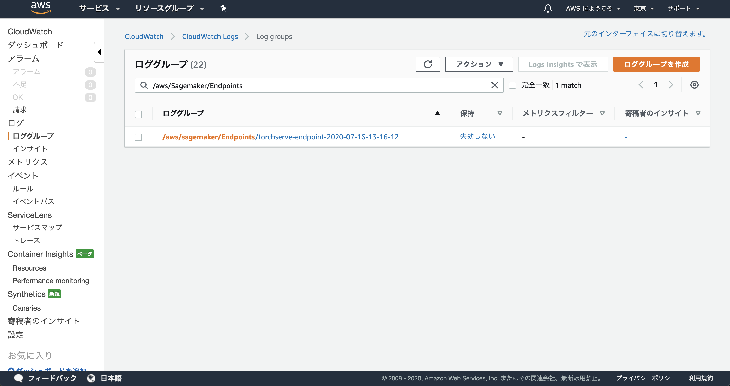
Task: Open the 東京 region selector
Action: click(x=644, y=8)
